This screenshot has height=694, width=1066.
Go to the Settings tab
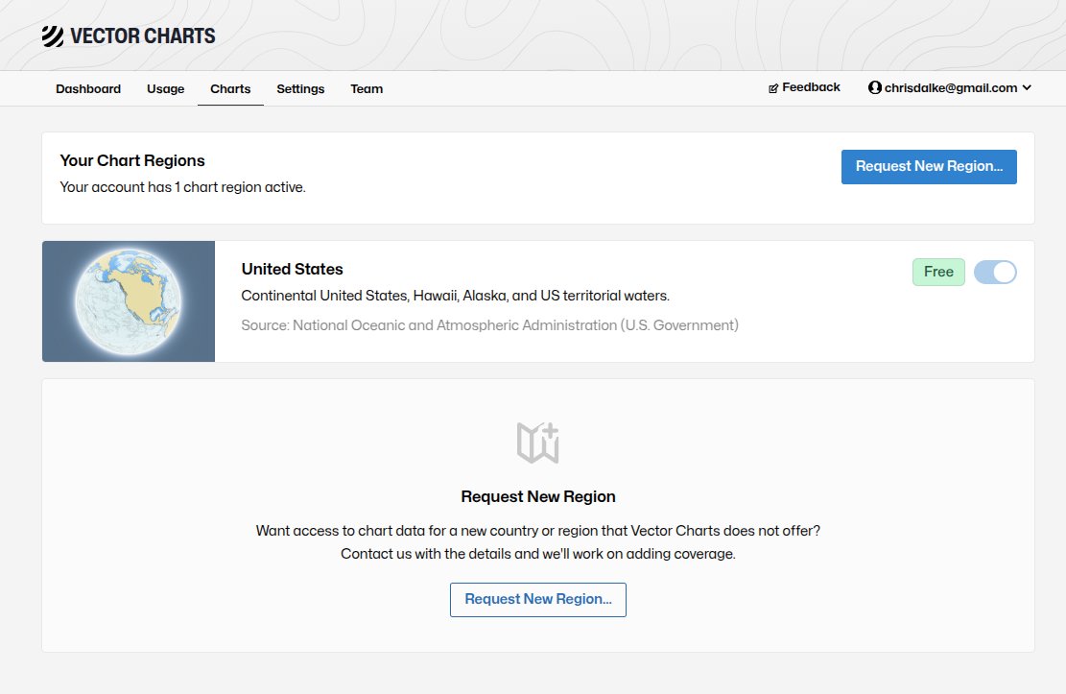tap(300, 89)
